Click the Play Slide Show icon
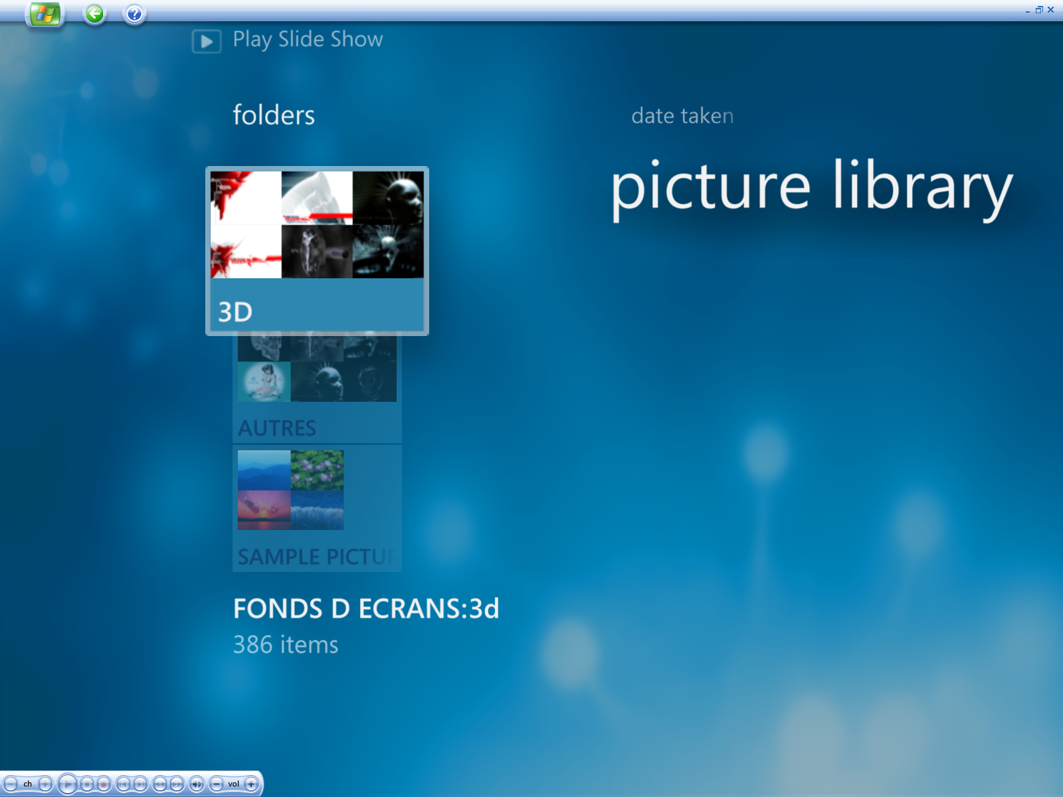 pyautogui.click(x=207, y=42)
